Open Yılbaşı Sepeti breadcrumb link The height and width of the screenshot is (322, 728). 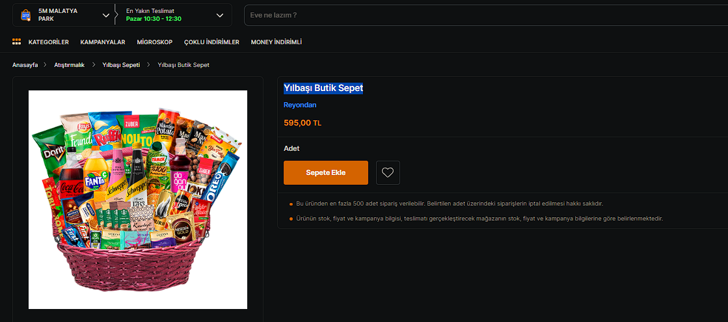(x=121, y=65)
